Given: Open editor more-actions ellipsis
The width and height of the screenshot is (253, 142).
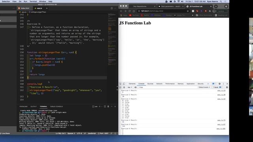Looking at the screenshot, I should click(115, 8).
